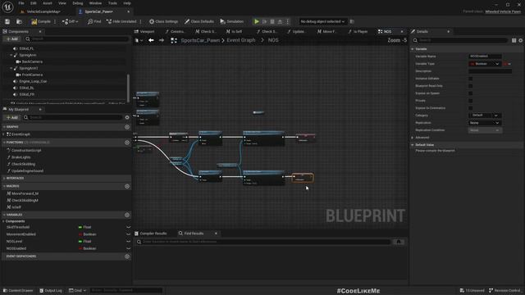Open the Replication dropdown
The width and height of the screenshot is (525, 295).
pyautogui.click(x=485, y=123)
